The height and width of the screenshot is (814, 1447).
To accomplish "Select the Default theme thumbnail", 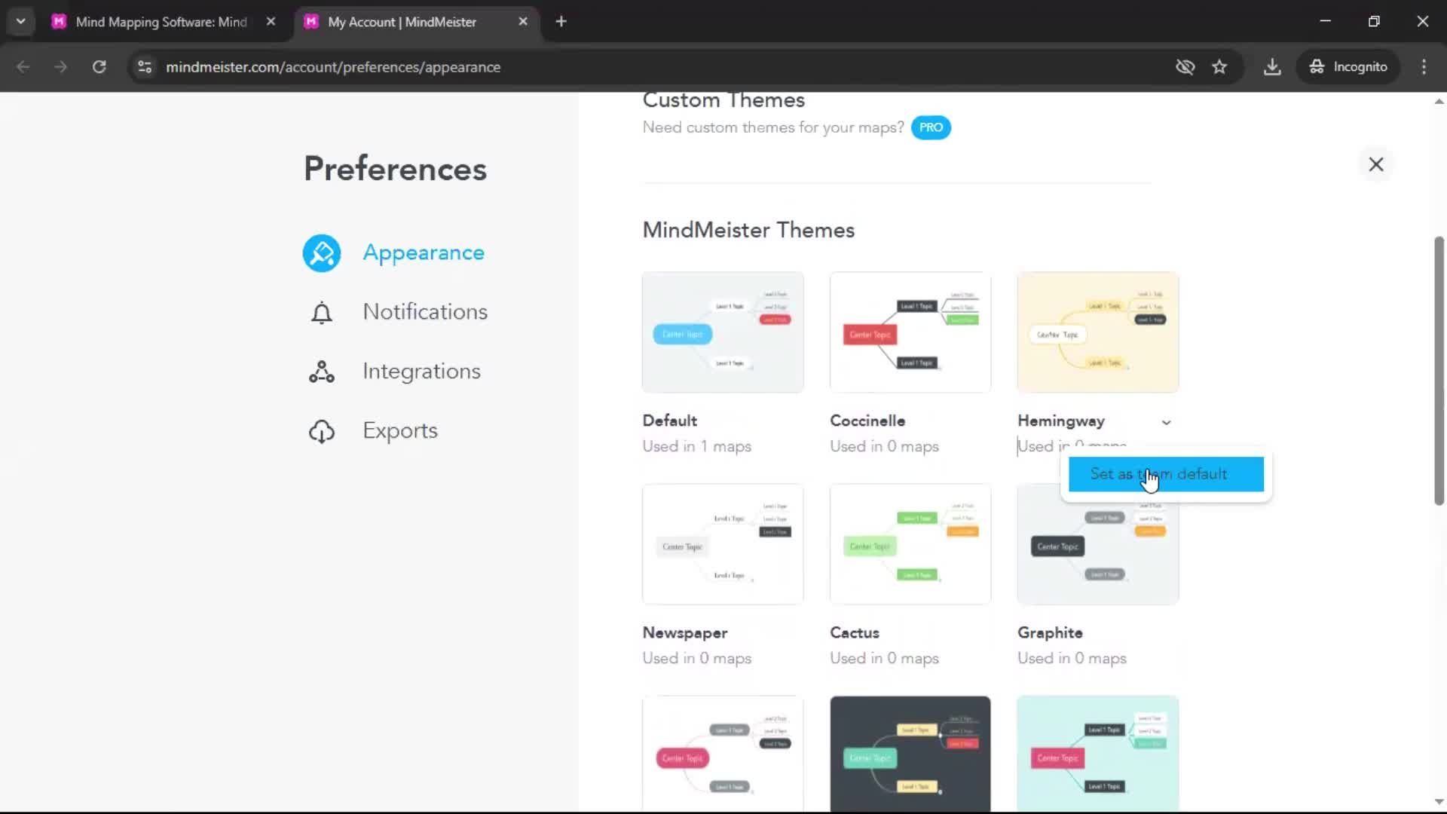I will (x=723, y=332).
